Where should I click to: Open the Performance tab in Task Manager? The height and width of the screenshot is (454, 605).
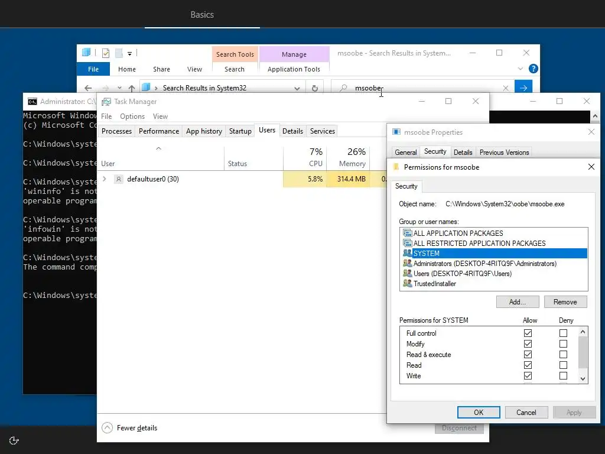pyautogui.click(x=159, y=131)
